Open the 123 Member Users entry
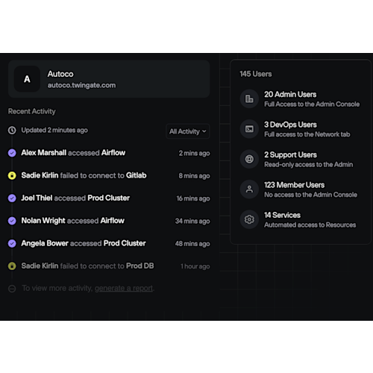 point(298,189)
